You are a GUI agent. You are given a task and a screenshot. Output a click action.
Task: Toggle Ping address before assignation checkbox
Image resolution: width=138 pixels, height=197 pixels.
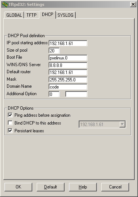tap(10, 115)
